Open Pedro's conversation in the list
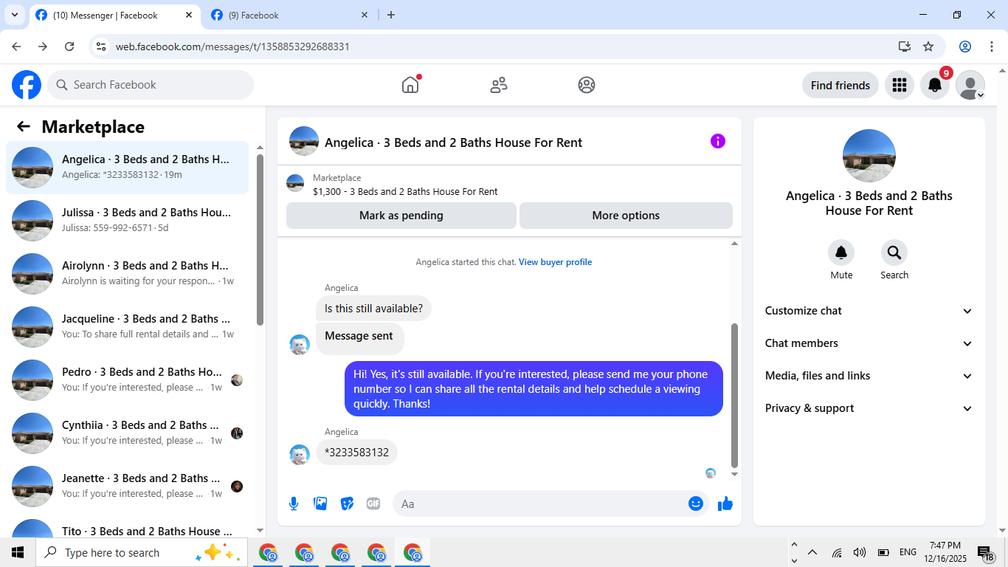This screenshot has width=1008, height=567. click(128, 379)
